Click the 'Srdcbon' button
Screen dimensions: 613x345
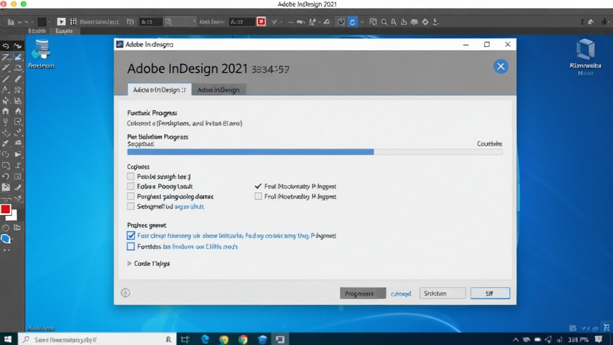pos(442,293)
